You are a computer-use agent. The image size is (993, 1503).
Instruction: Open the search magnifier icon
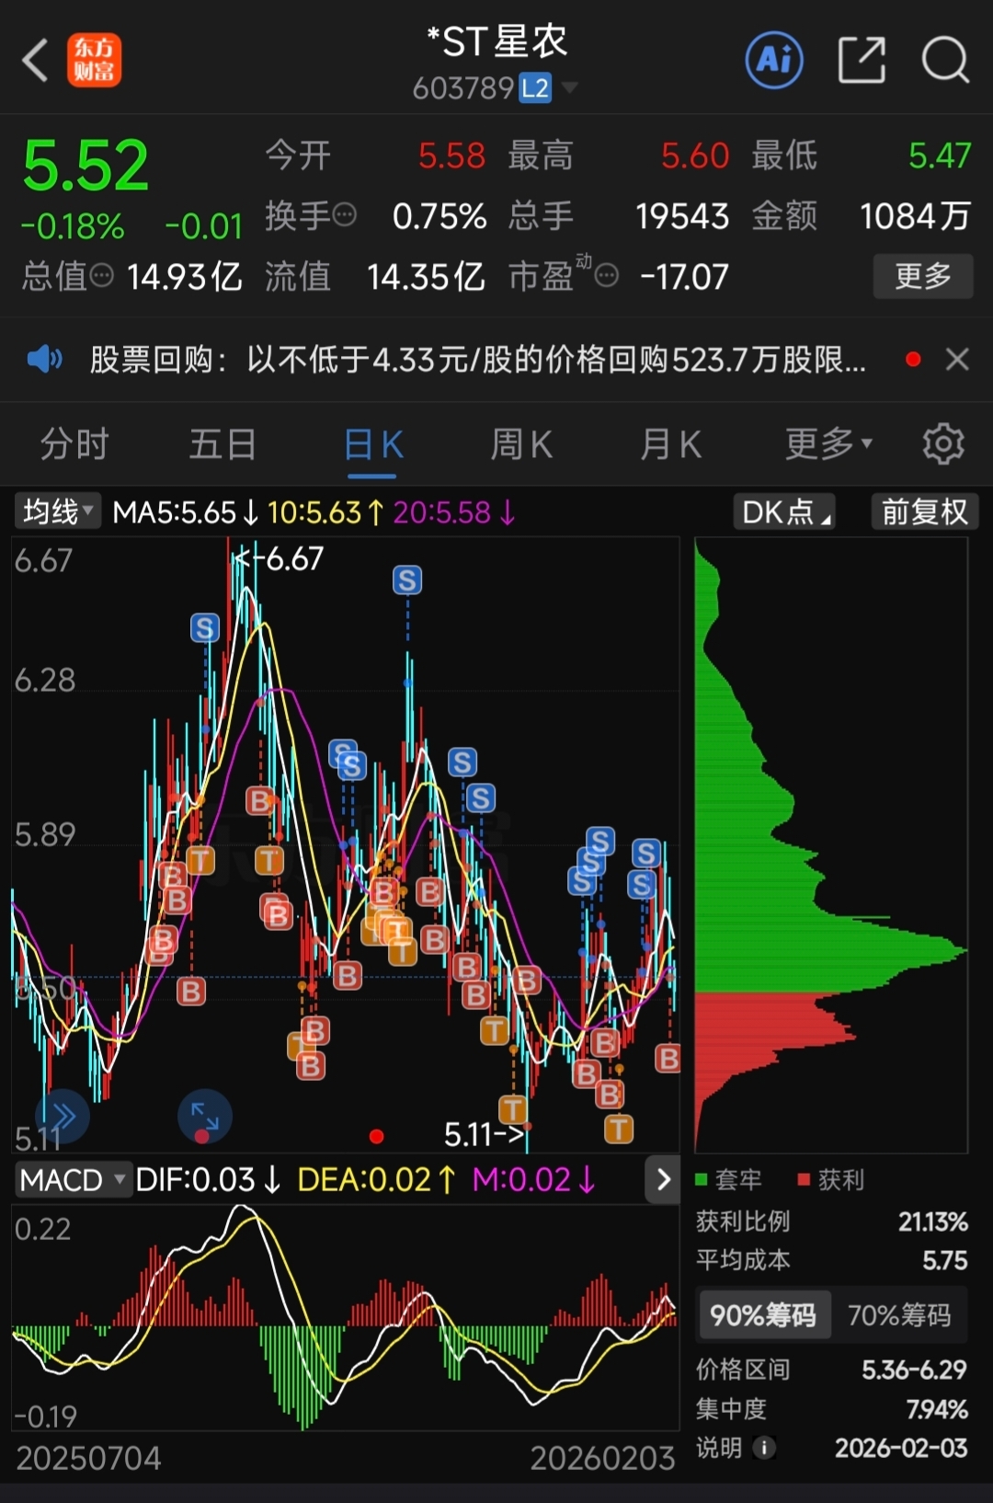tap(945, 61)
